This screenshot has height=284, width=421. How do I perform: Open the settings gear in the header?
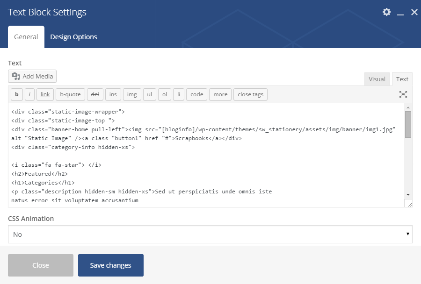coord(387,12)
